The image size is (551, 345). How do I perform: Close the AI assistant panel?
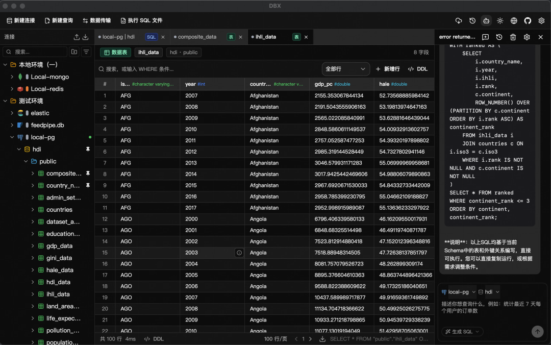[540, 37]
